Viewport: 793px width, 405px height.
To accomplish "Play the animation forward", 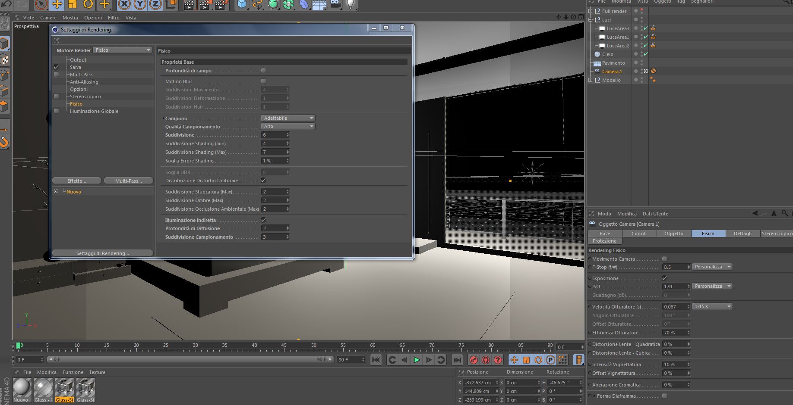I will (417, 360).
